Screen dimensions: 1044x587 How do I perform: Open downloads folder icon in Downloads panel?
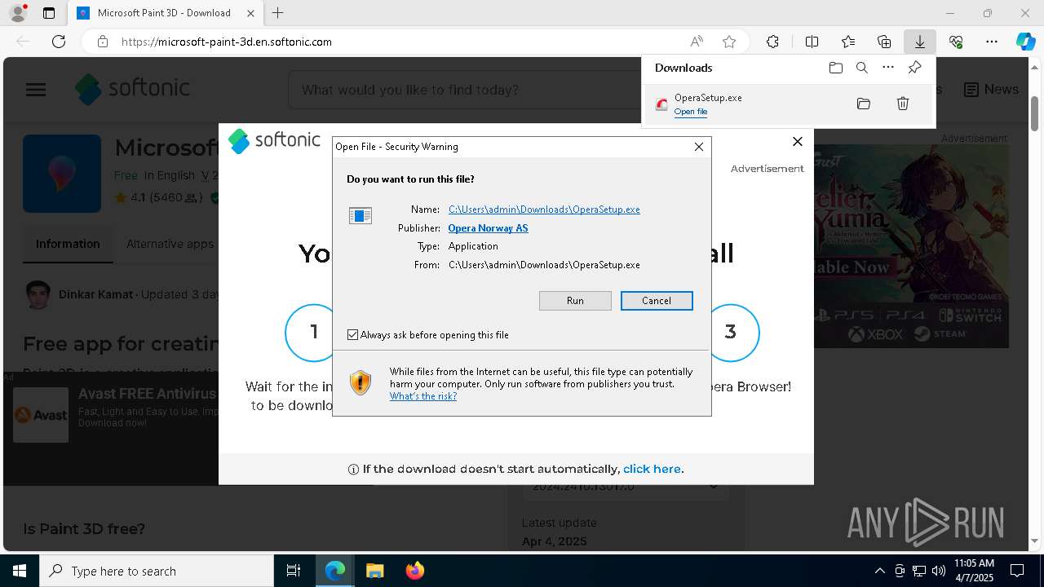835,68
